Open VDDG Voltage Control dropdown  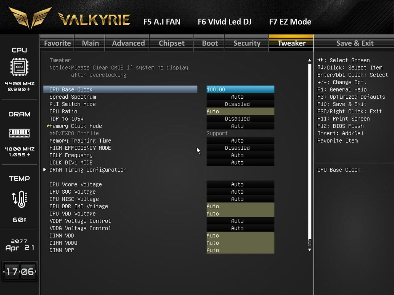pyautogui.click(x=240, y=228)
